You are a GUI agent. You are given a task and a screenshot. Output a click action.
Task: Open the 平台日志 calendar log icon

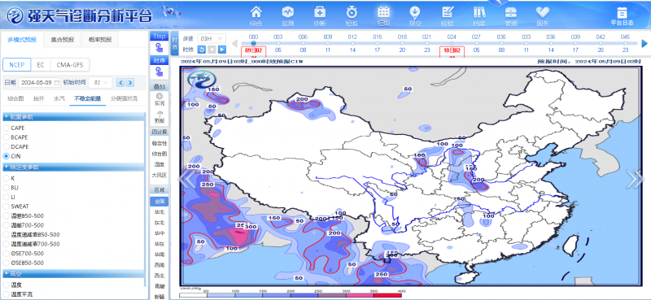pyautogui.click(x=622, y=12)
